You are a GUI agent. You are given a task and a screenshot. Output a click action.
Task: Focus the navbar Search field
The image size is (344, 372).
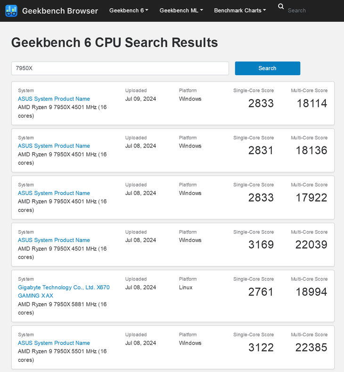tap(311, 10)
